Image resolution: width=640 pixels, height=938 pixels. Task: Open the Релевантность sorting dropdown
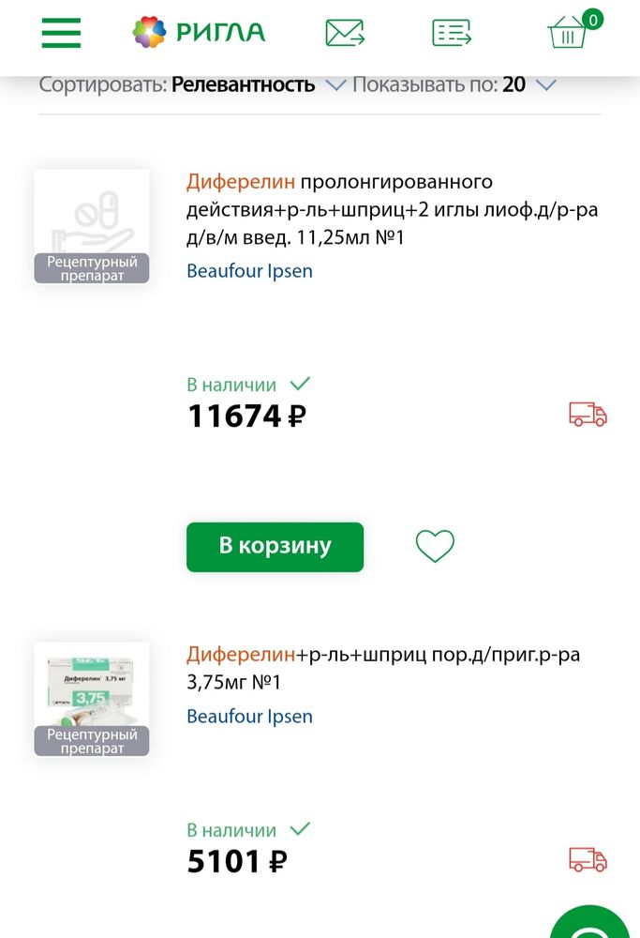pyautogui.click(x=242, y=84)
